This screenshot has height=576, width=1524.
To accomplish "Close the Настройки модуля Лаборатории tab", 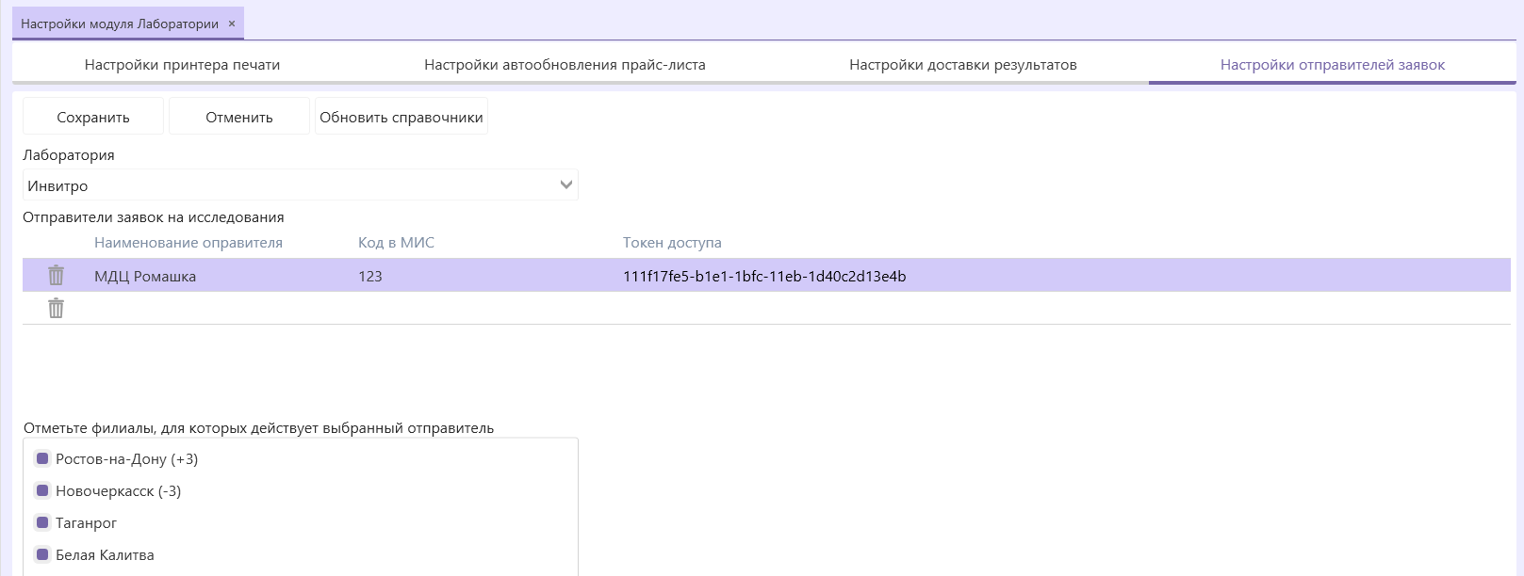I will [232, 24].
